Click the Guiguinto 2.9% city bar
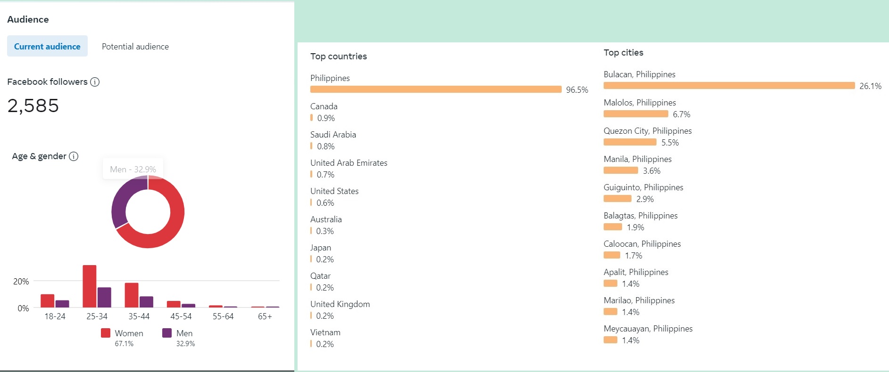889x372 pixels. (x=617, y=199)
